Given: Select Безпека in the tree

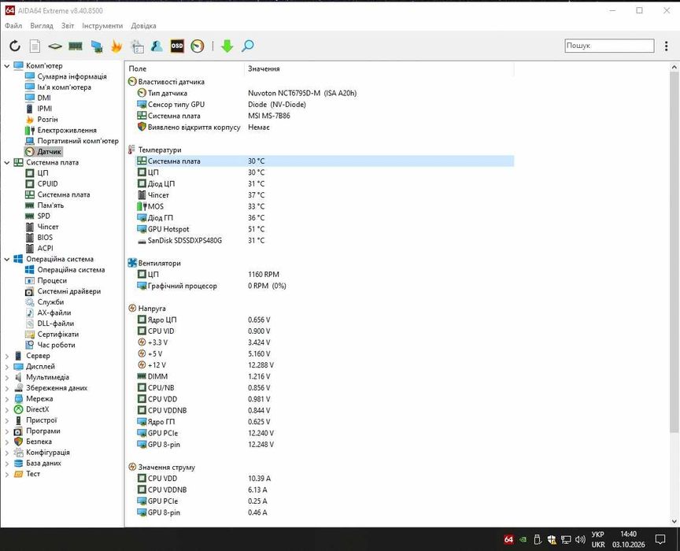Looking at the screenshot, I should 39,442.
